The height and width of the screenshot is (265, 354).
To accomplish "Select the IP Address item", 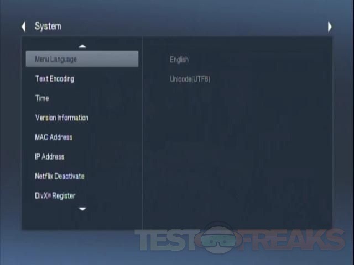I will click(x=50, y=157).
